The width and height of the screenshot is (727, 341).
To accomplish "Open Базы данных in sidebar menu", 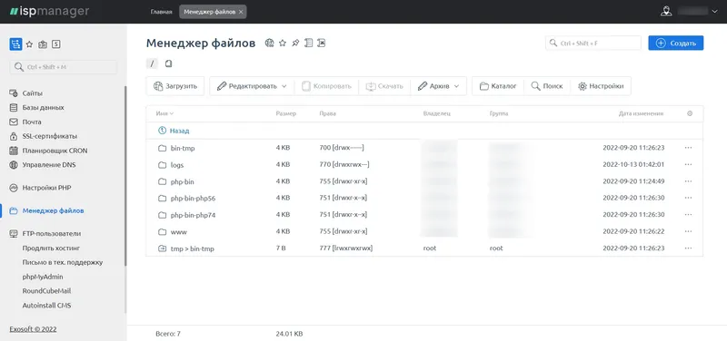I will pyautogui.click(x=43, y=107).
